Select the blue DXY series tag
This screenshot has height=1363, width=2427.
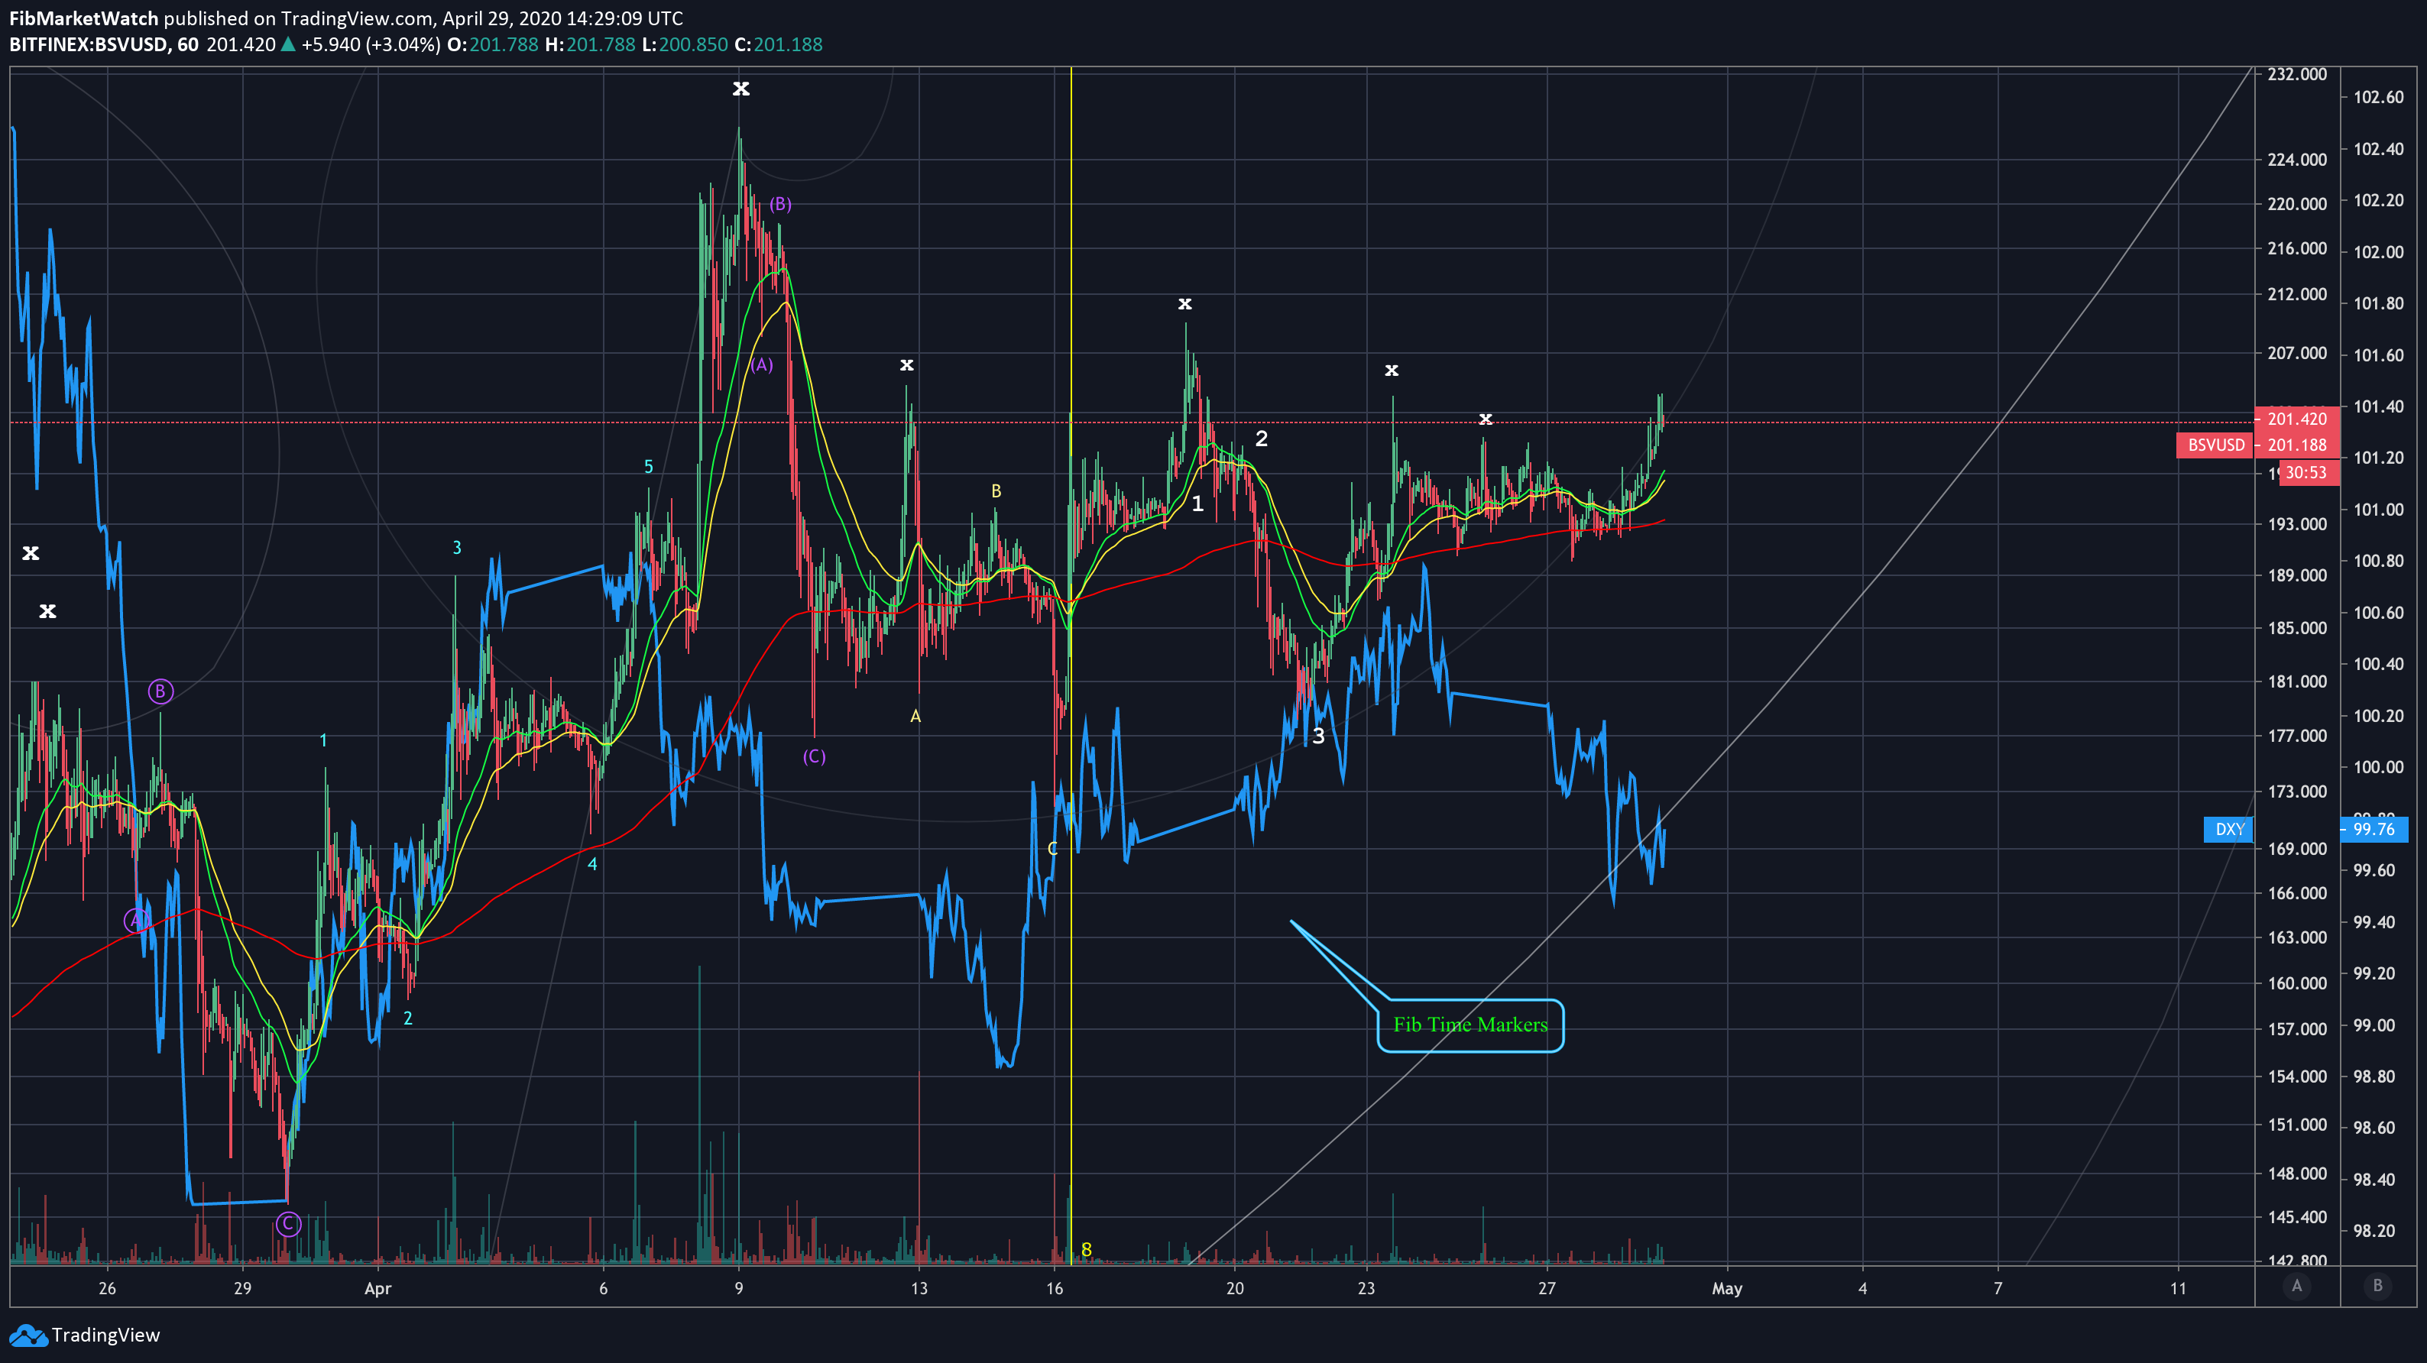tap(2229, 829)
